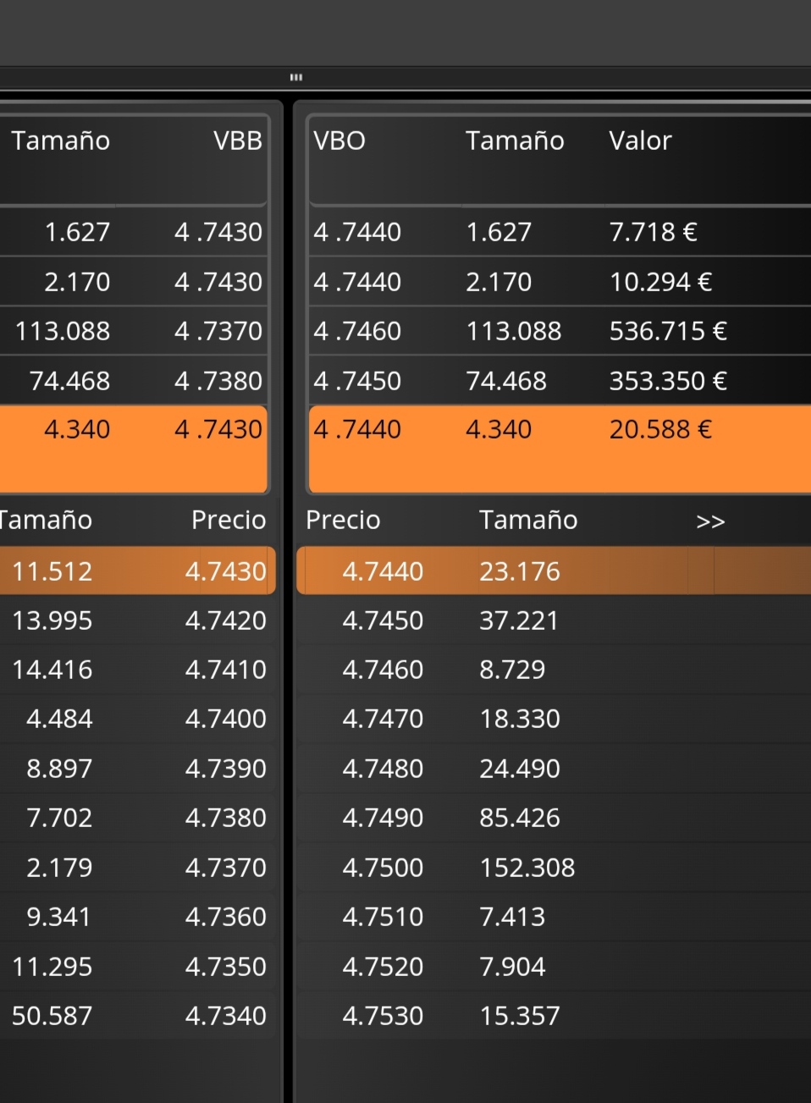Select the row with value 10.294 €
This screenshot has width=811, height=1103.
560,282
